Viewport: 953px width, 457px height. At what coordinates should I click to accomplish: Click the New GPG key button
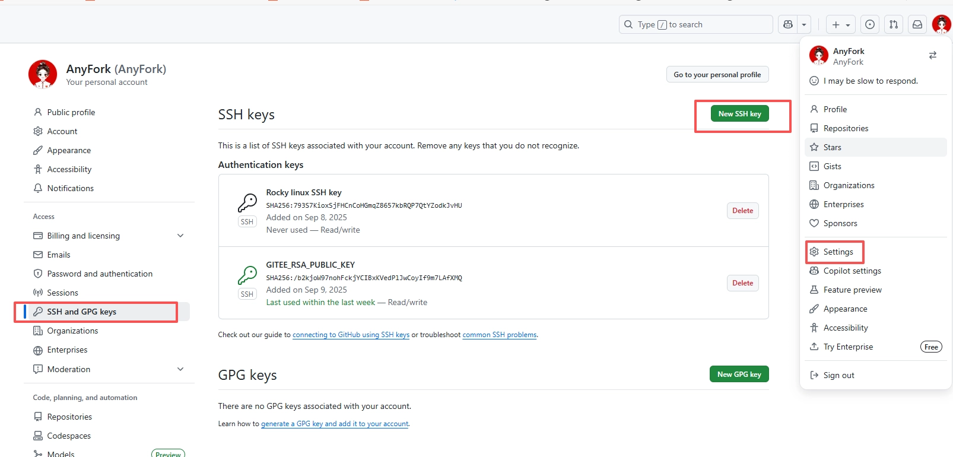point(739,374)
